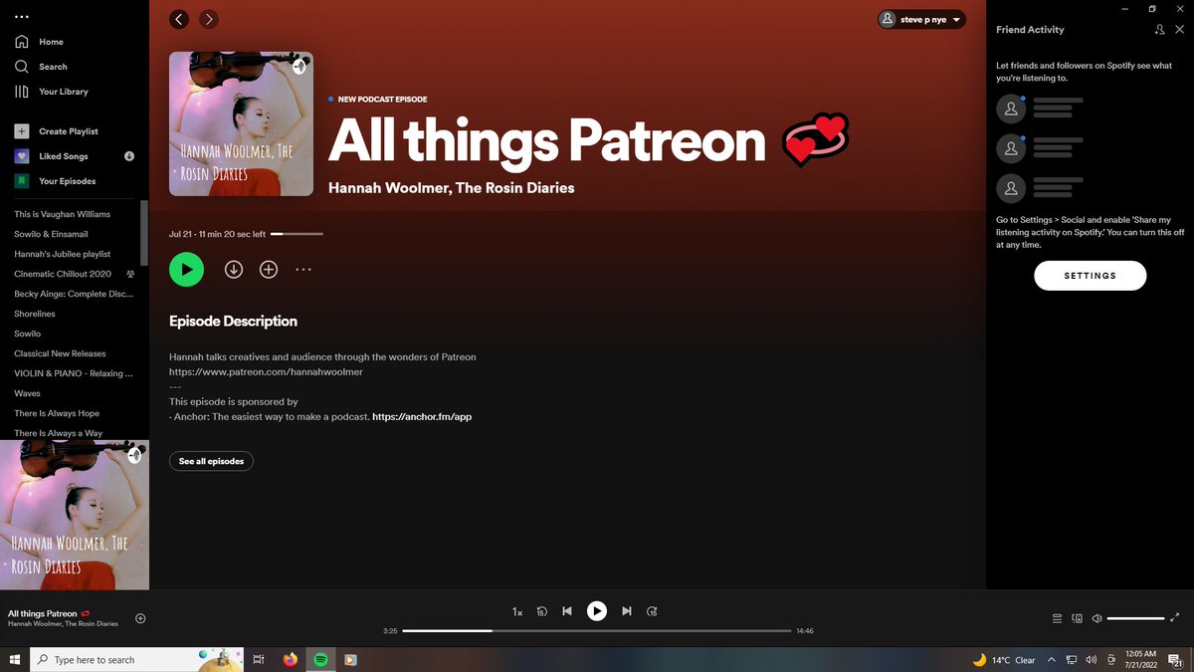Adjust the Spotify volume slider
The image size is (1194, 672).
click(1135, 618)
